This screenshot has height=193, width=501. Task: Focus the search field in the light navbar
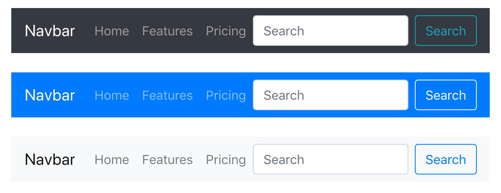330,159
